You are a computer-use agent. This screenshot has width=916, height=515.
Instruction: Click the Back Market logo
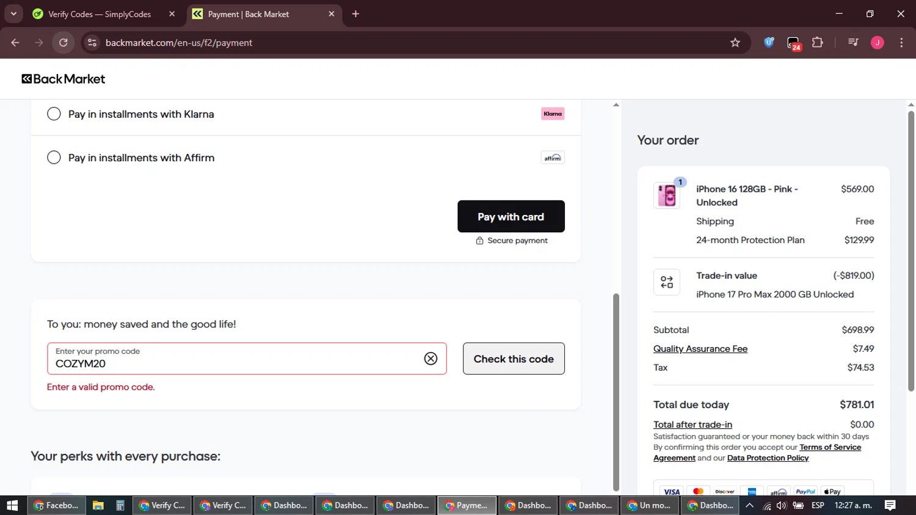[64, 79]
